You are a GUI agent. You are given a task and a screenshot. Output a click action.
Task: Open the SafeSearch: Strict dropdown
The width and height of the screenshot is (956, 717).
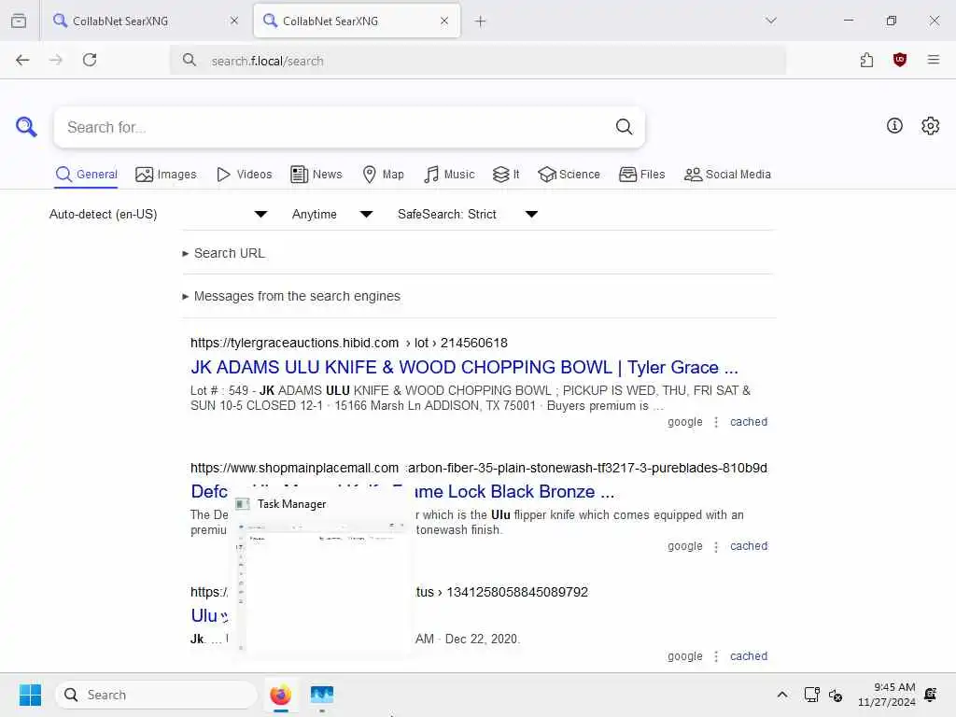tap(468, 214)
